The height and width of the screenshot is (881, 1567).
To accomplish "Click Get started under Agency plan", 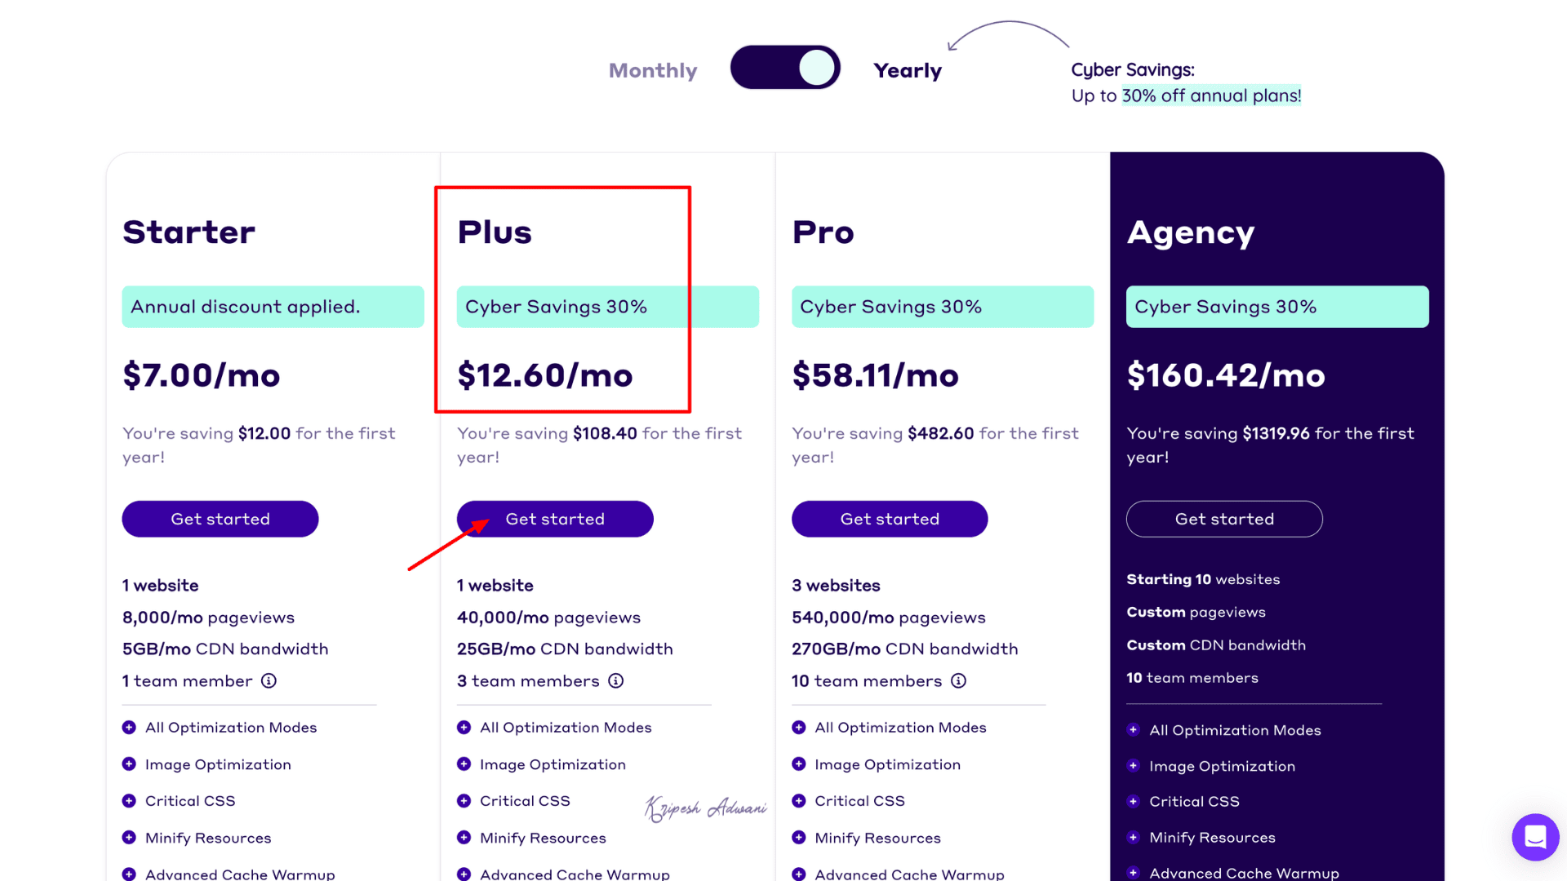I will [1224, 519].
